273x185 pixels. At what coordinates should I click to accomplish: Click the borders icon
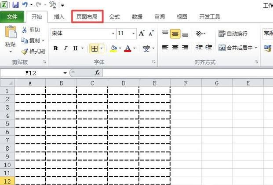pos(95,48)
